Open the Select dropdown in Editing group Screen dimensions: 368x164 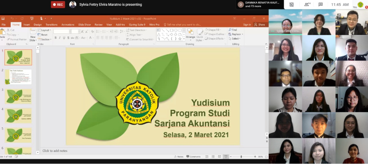[235, 39]
